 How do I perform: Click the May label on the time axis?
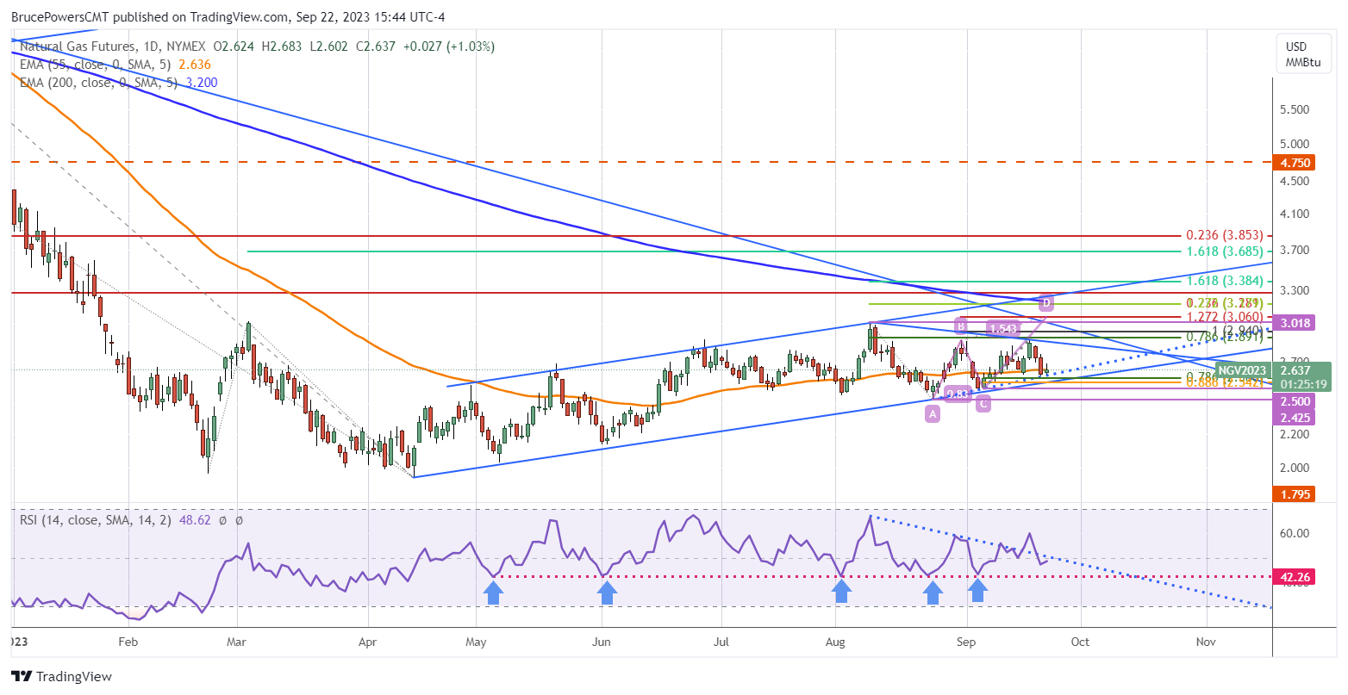point(477,642)
